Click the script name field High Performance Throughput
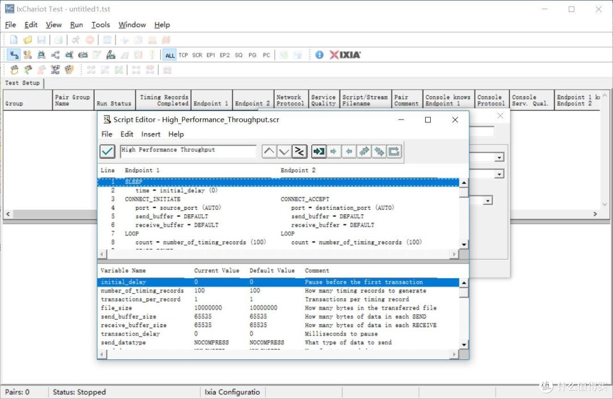613x399 pixels. pyautogui.click(x=188, y=151)
